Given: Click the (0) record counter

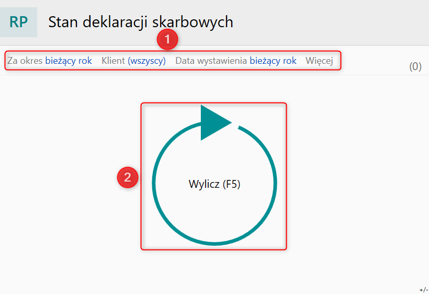Looking at the screenshot, I should [415, 66].
